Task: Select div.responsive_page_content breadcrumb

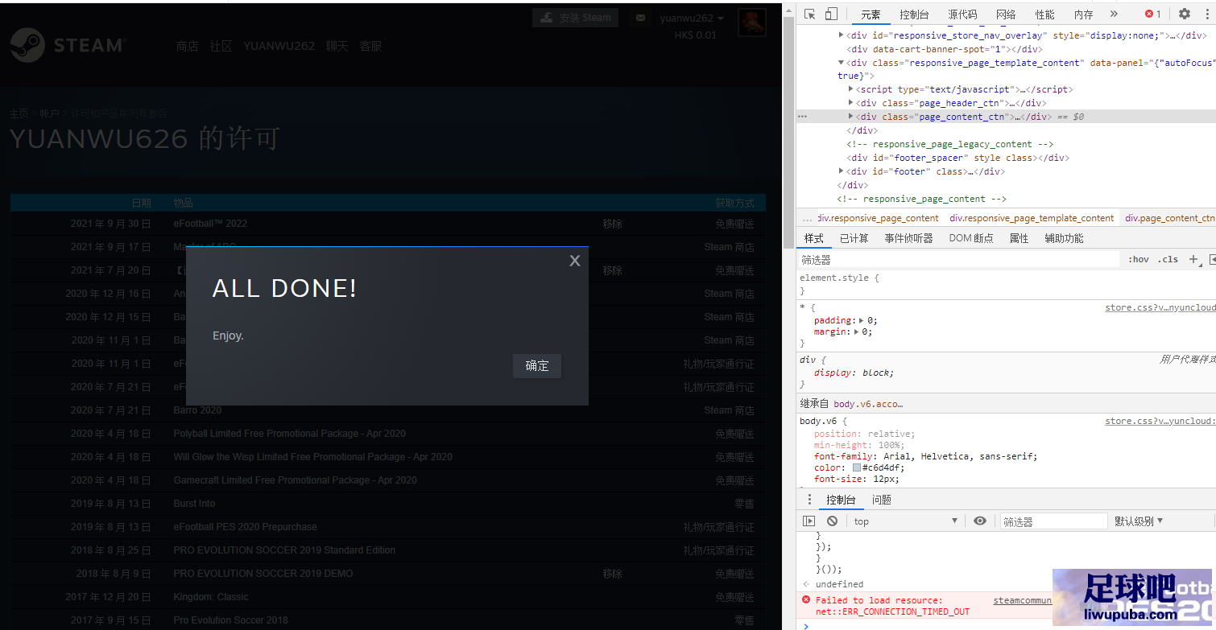Action: (878, 218)
